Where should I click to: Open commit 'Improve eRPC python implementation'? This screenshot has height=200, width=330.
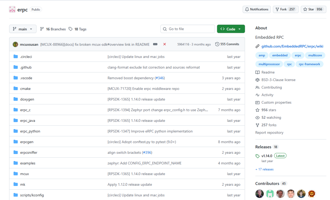click(150, 131)
